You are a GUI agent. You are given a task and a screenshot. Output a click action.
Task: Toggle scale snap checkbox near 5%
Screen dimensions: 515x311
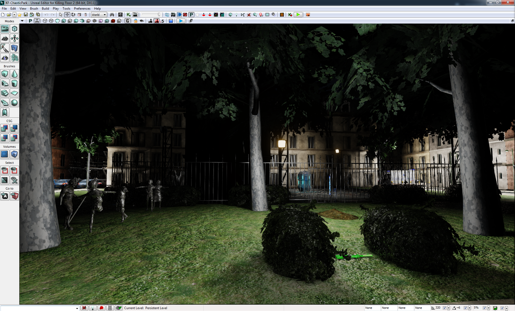(x=484, y=308)
